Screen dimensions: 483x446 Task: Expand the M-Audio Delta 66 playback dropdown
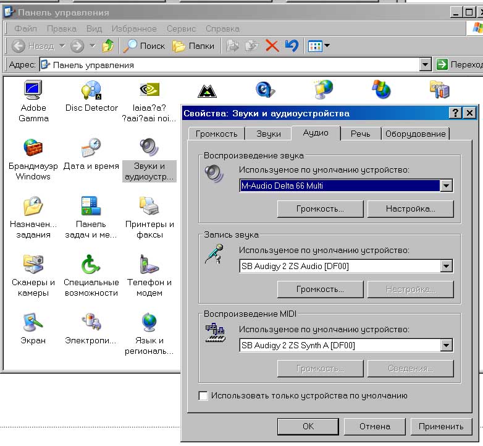[x=446, y=186]
